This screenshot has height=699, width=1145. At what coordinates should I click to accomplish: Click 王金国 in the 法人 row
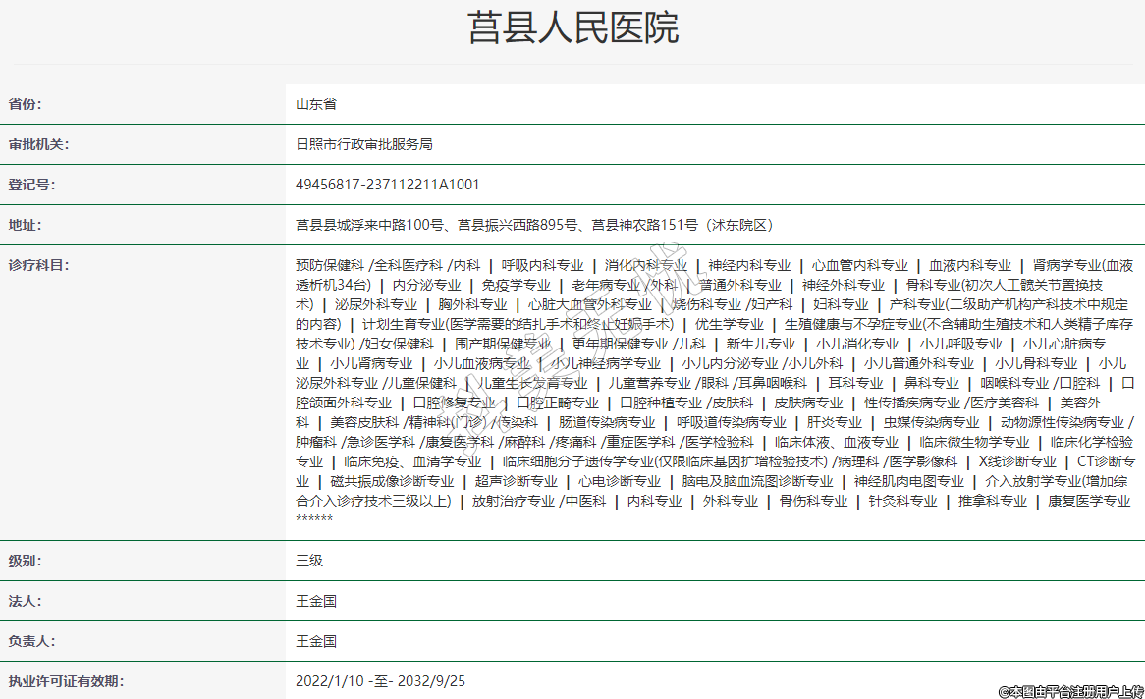tap(316, 601)
